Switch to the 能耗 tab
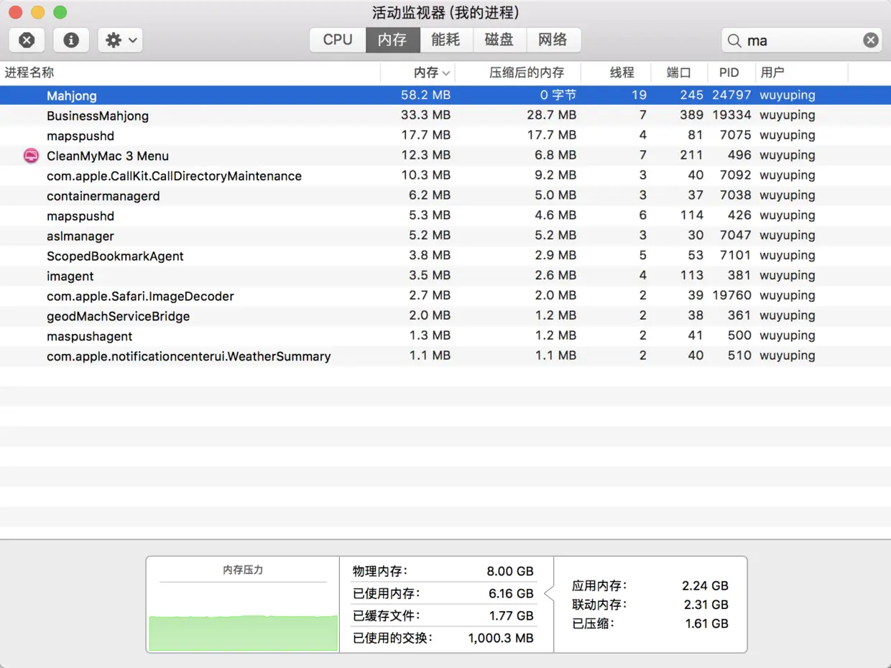The width and height of the screenshot is (891, 668). click(445, 40)
